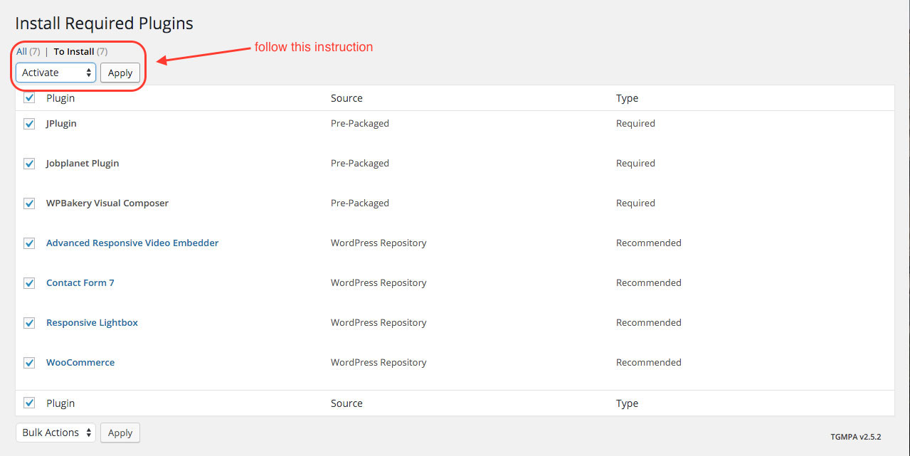
Task: Toggle the select-all checkbox in table header
Action: [29, 98]
